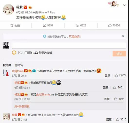This screenshot has height=123, width=129.
Task: Click the orange 评论 submit button
Action: click(119, 54)
